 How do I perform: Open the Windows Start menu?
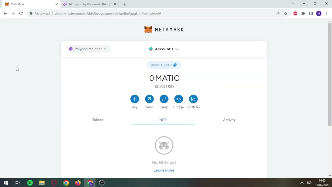(x=6, y=183)
